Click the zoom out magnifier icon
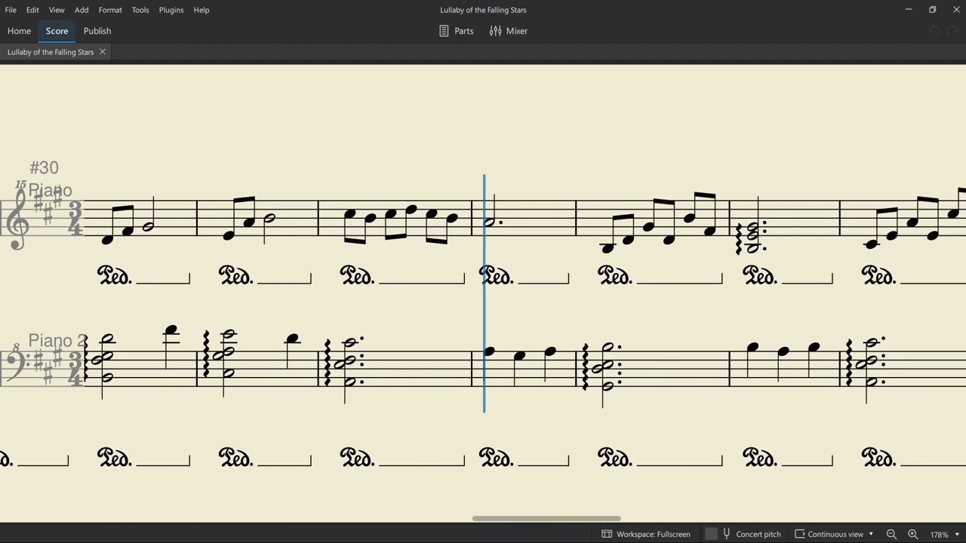This screenshot has width=966, height=543. click(x=891, y=534)
